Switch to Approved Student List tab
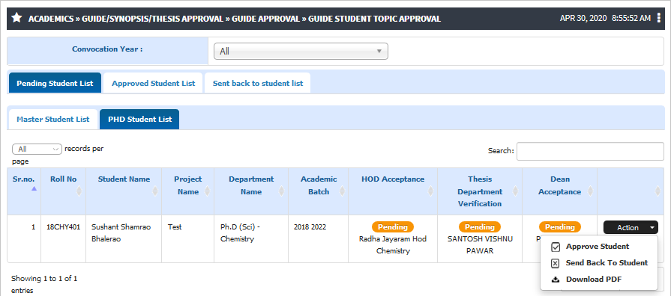 153,83
